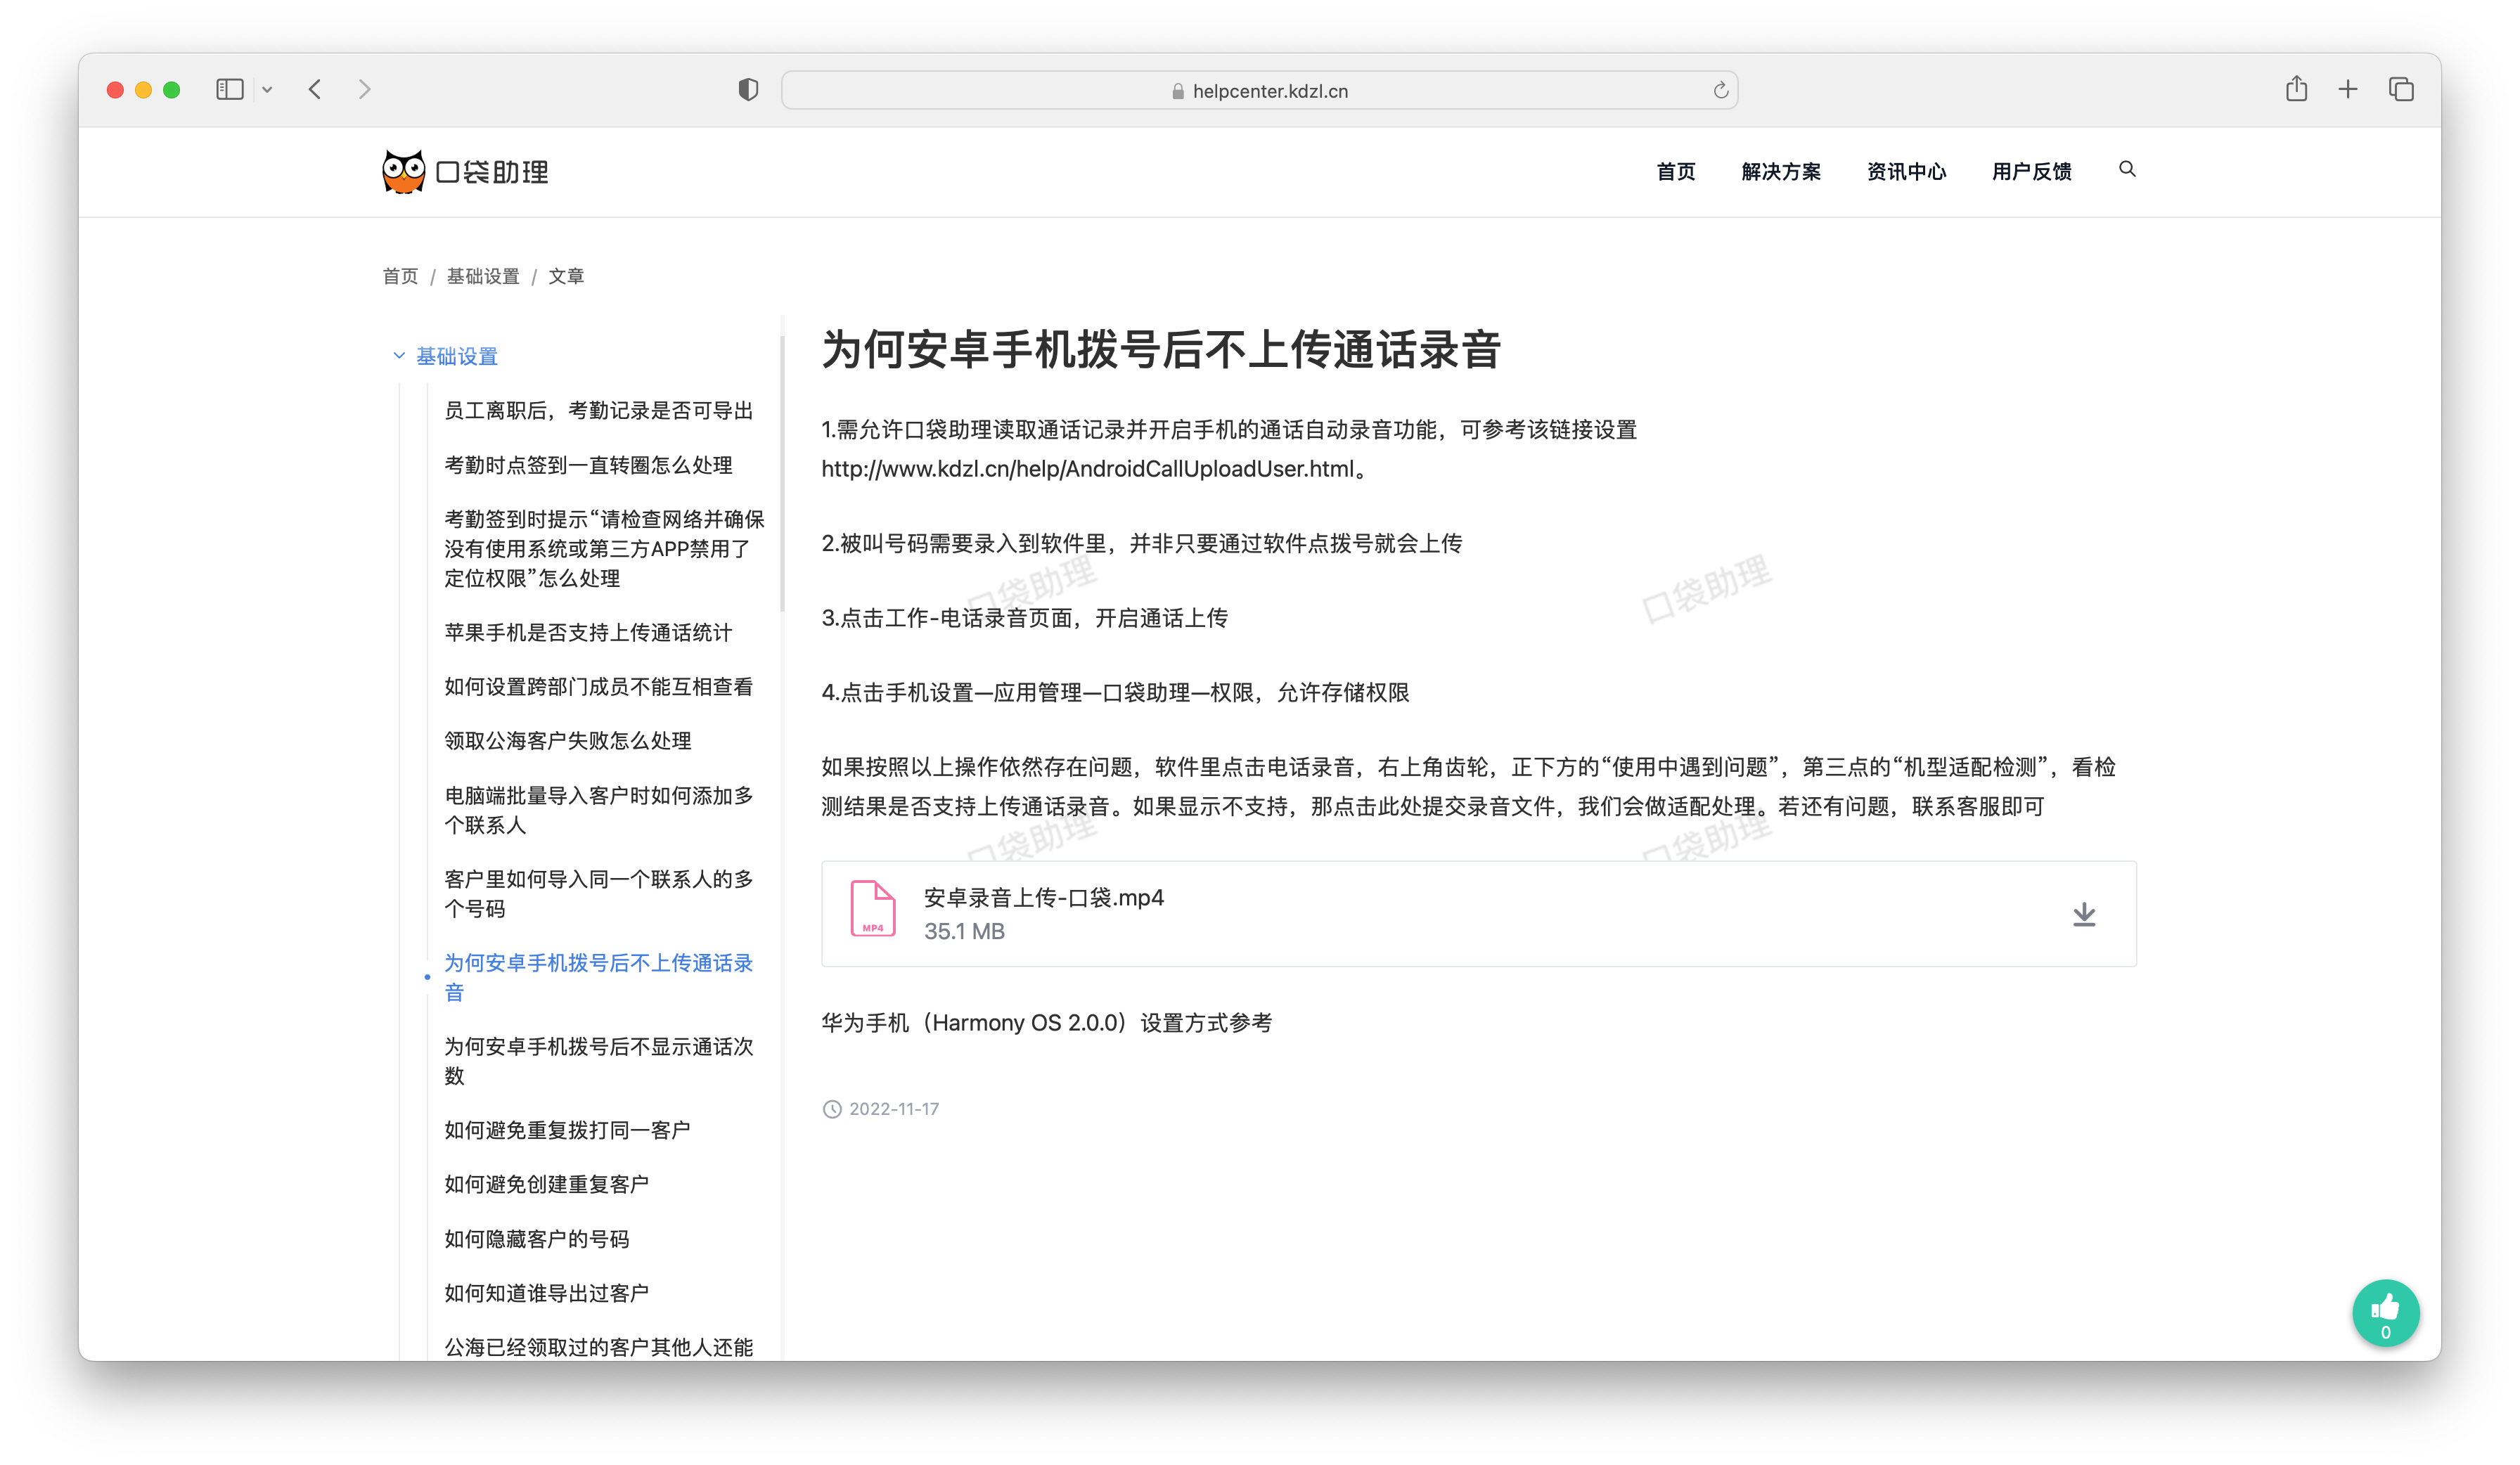Image resolution: width=2520 pixels, height=1465 pixels.
Task: Open the site search magnifier icon
Action: coord(2127,169)
